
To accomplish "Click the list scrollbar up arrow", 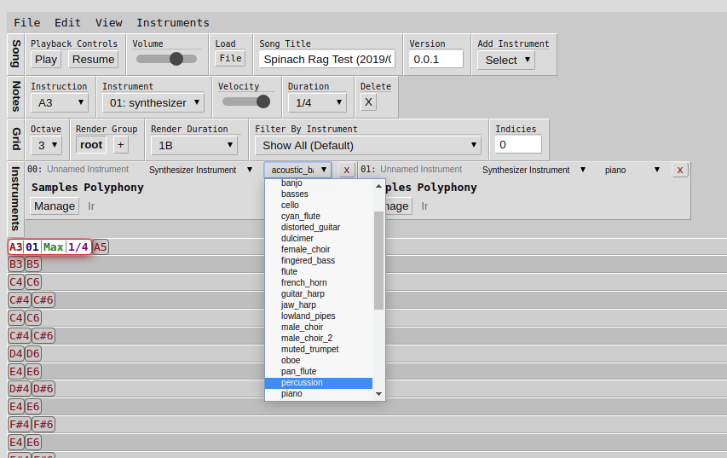I will pyautogui.click(x=378, y=186).
